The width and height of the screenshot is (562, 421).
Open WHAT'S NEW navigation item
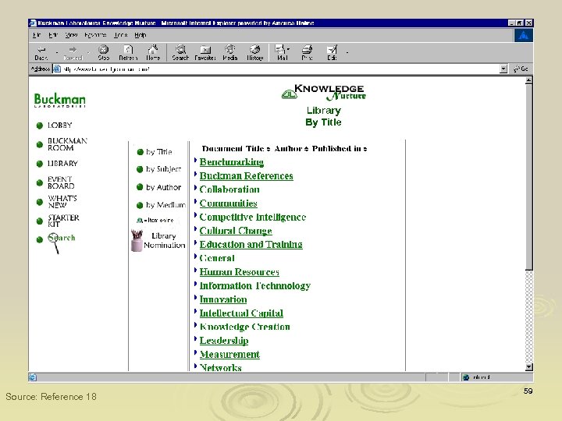pyautogui.click(x=62, y=202)
